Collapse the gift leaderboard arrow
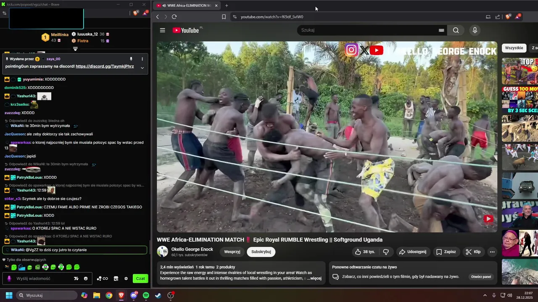Viewport: 538px width, 302px height. click(75, 49)
